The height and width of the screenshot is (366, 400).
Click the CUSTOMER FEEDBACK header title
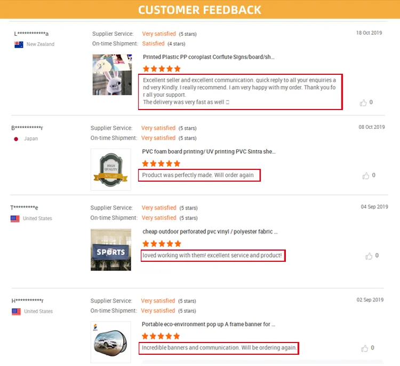click(x=200, y=10)
